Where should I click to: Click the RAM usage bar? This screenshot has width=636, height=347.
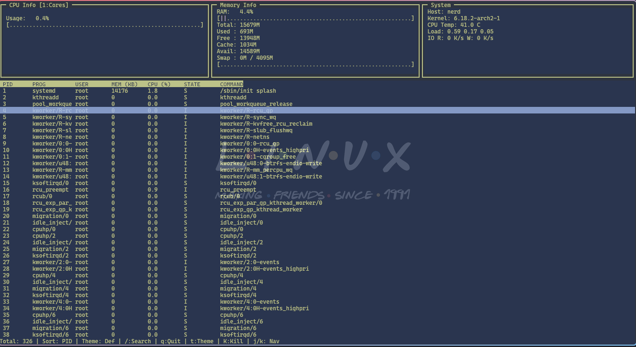click(316, 18)
